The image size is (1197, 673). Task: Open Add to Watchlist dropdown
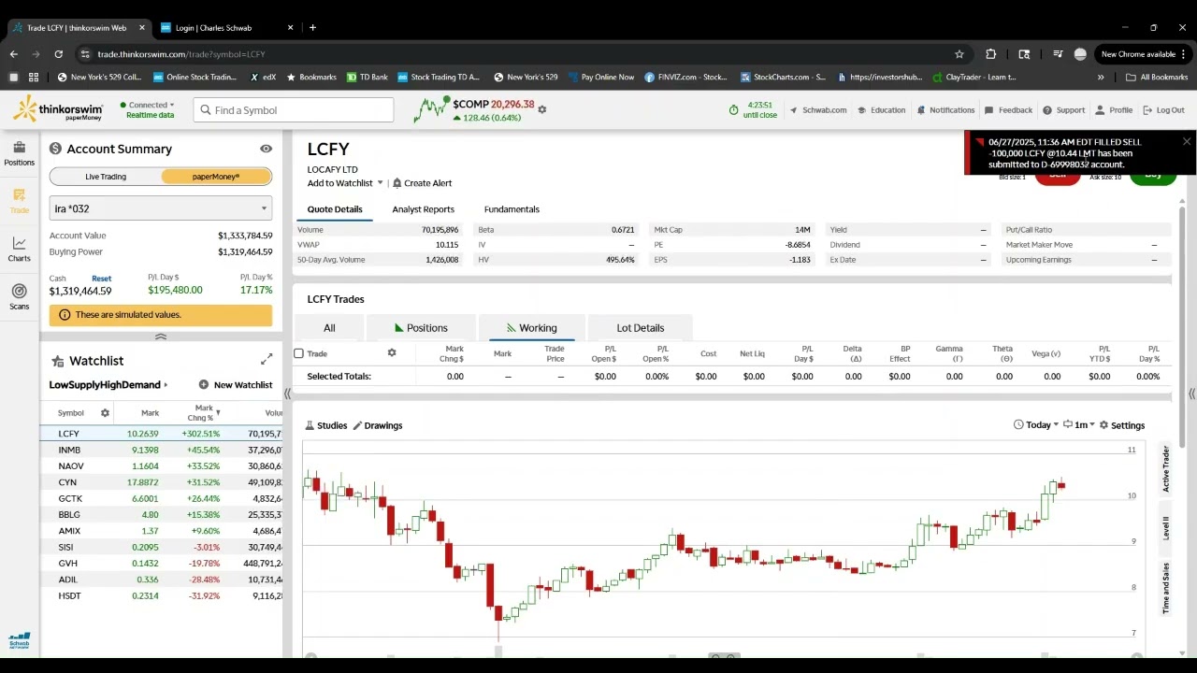pyautogui.click(x=345, y=183)
